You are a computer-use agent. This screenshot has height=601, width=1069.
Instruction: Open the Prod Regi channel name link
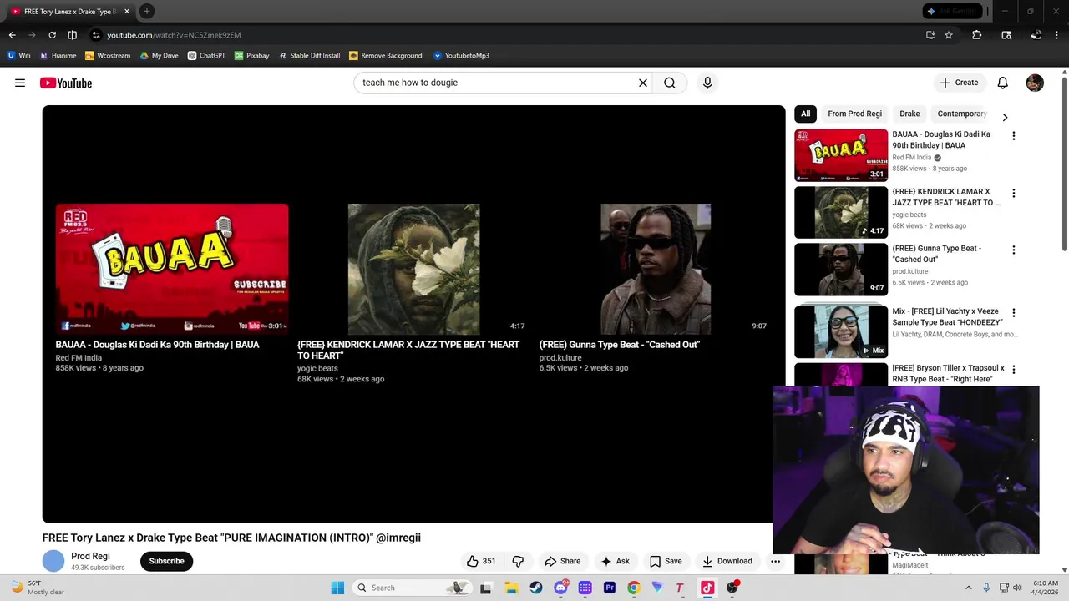90,556
